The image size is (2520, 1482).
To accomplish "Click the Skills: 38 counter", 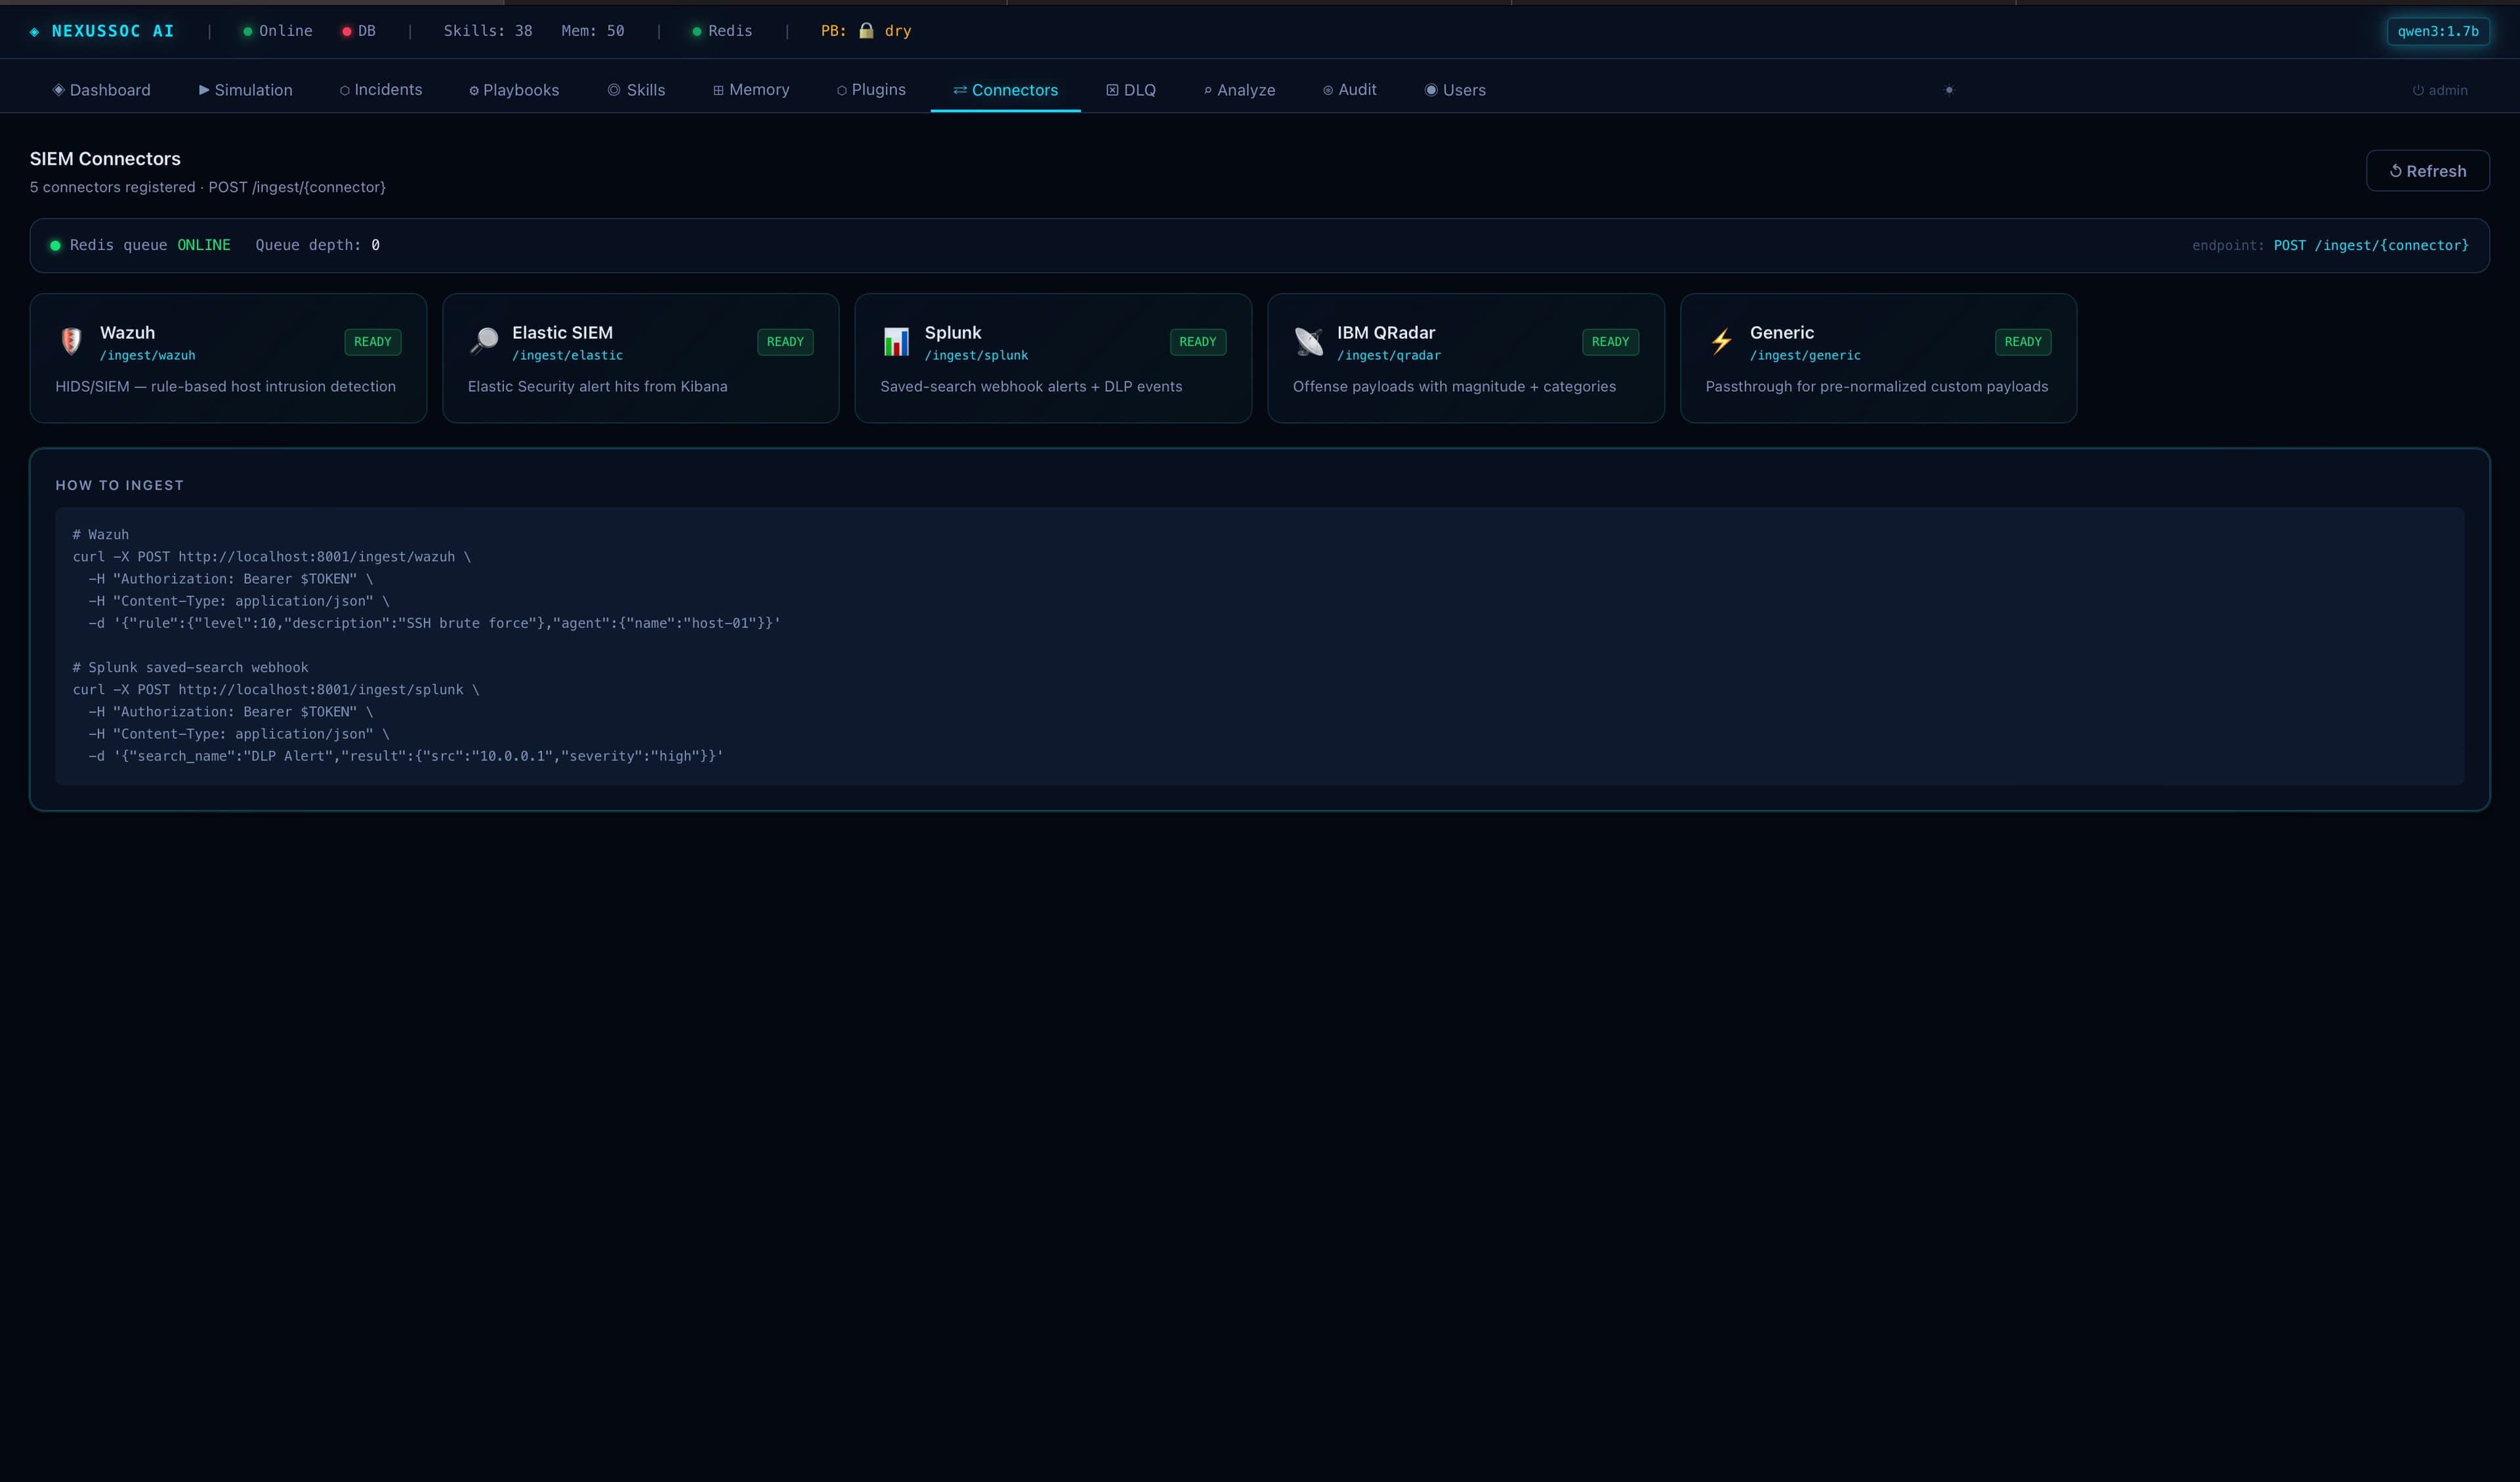I will 488,31.
